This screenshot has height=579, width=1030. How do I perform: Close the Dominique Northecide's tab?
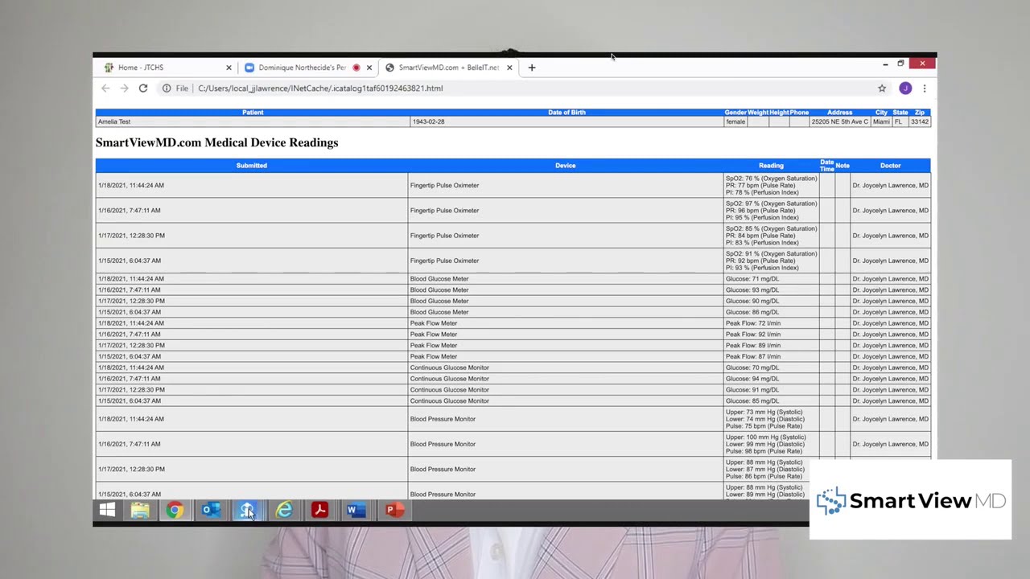pos(369,68)
